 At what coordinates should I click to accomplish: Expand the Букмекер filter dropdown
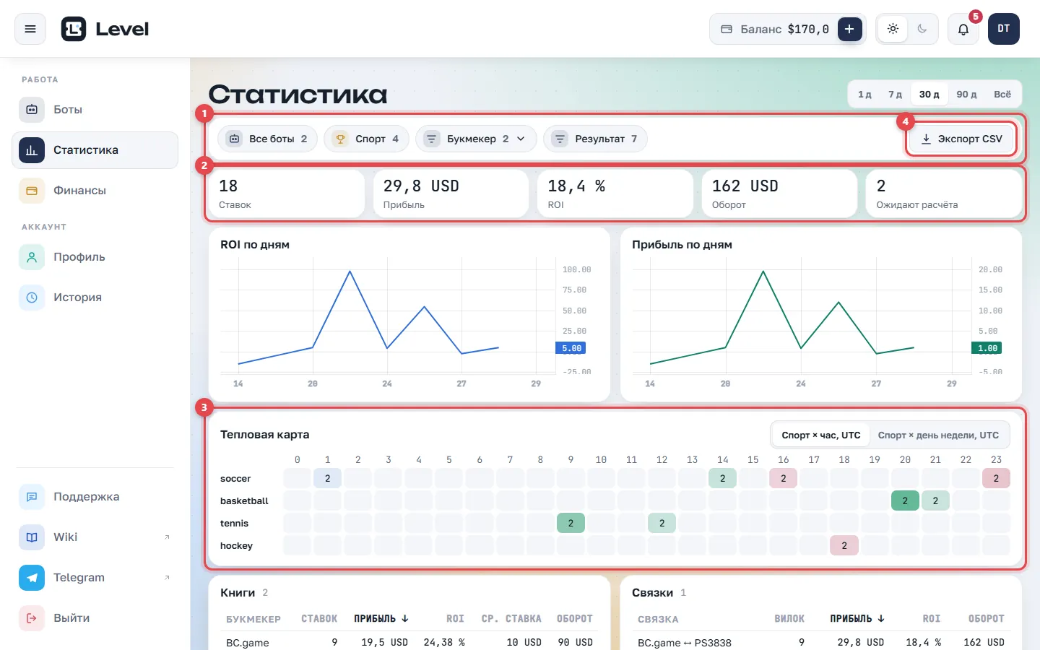[476, 139]
